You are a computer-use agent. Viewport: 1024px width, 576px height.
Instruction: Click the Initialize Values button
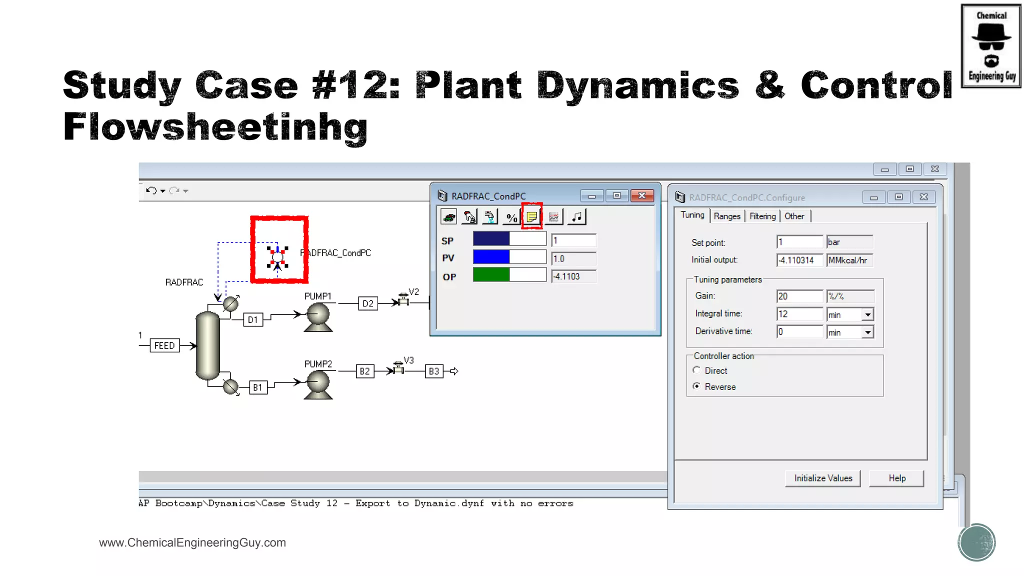point(822,478)
